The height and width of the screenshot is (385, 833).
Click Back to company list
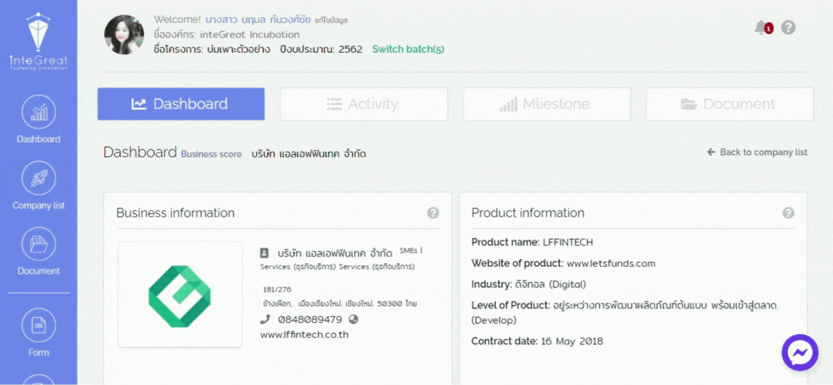[757, 152]
